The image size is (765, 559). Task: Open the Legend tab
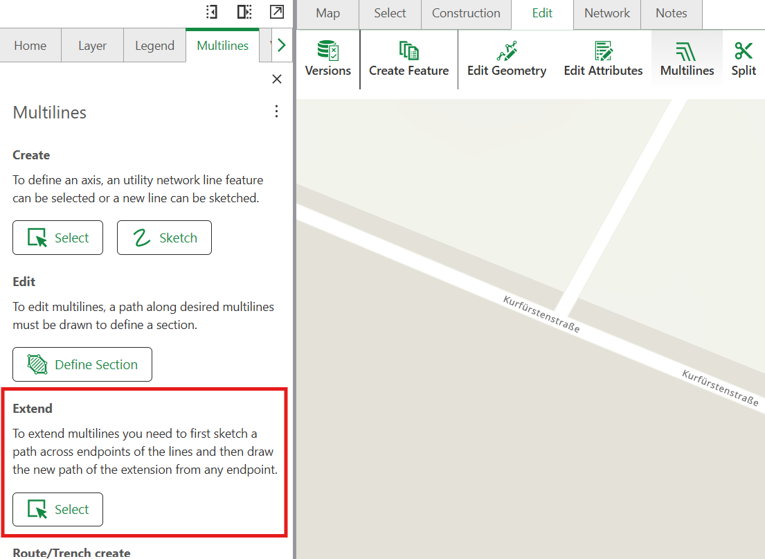click(x=154, y=45)
